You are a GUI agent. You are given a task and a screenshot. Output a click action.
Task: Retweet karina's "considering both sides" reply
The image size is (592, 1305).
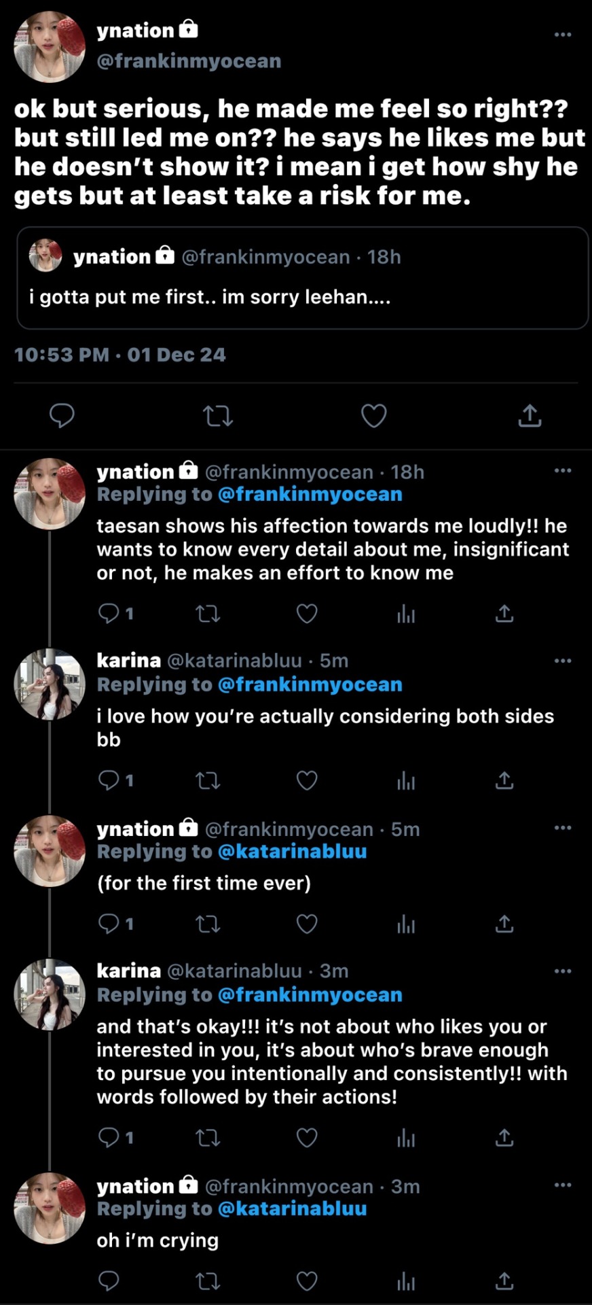click(x=208, y=780)
